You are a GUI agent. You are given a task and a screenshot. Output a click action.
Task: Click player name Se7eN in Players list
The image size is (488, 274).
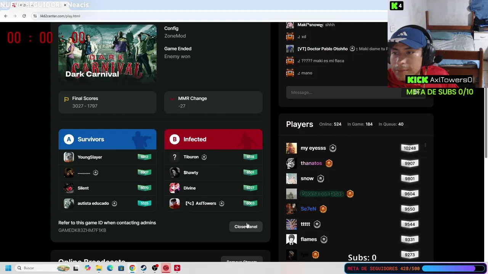tap(308, 209)
